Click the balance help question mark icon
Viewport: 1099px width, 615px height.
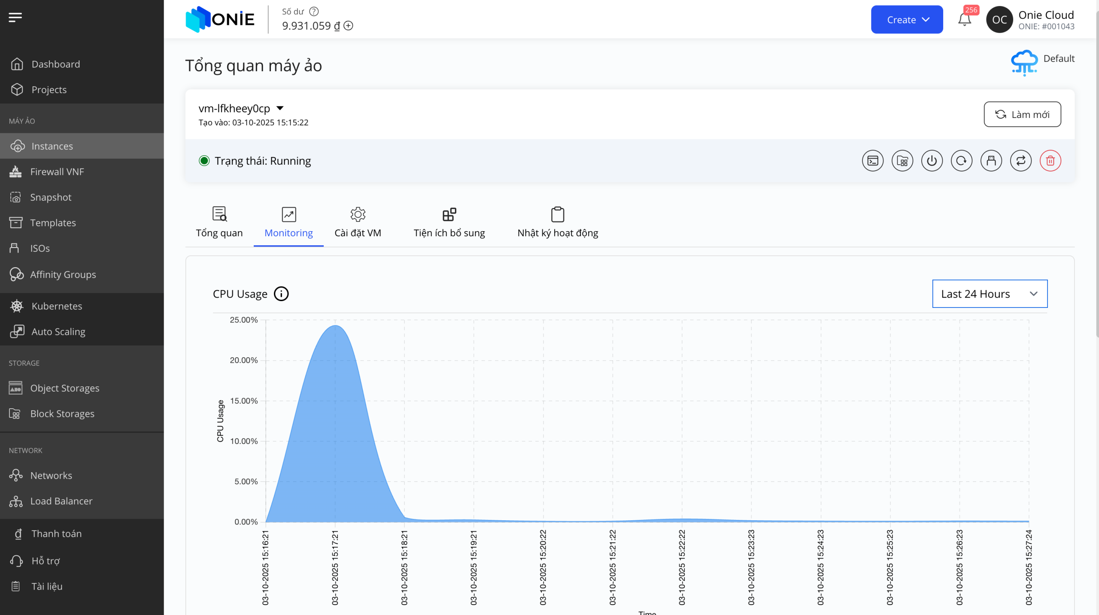[314, 12]
